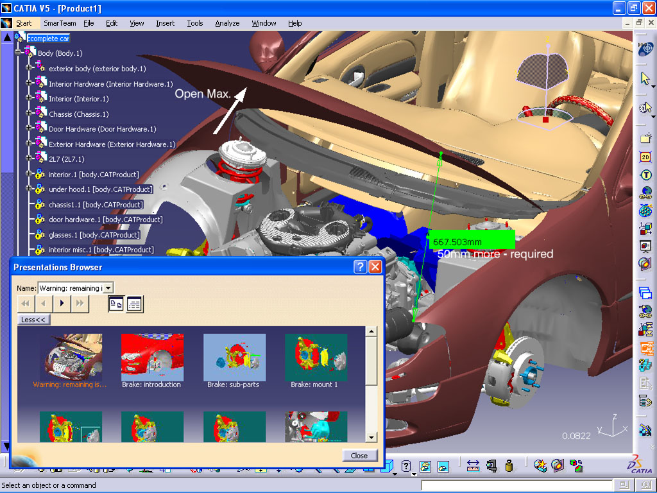Click the Less<< button
Screen dimensions: 657x493
[33, 320]
